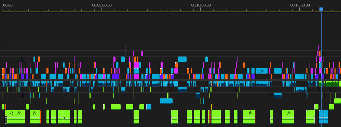The width and height of the screenshot is (341, 127).
Task: Select the upper of the two stacked large magenta clips
Action: tap(136, 65)
